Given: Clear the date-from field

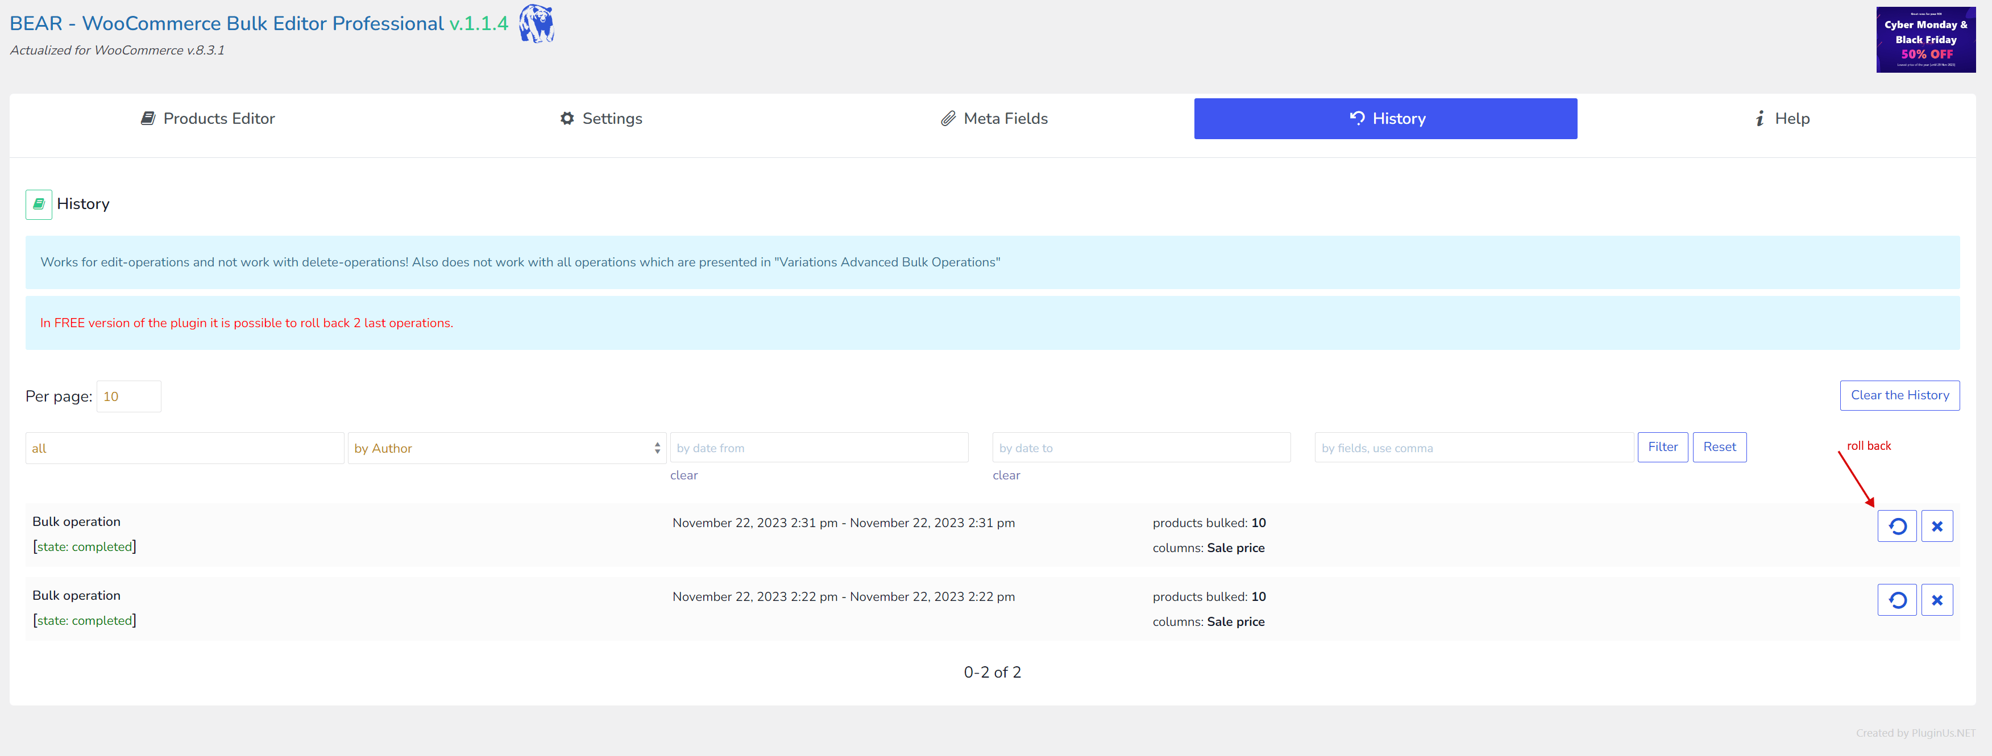Looking at the screenshot, I should pyautogui.click(x=683, y=475).
